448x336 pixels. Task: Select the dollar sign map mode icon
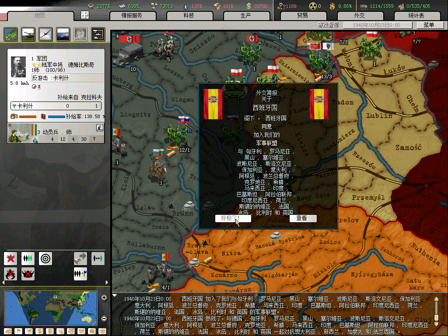pos(39,332)
